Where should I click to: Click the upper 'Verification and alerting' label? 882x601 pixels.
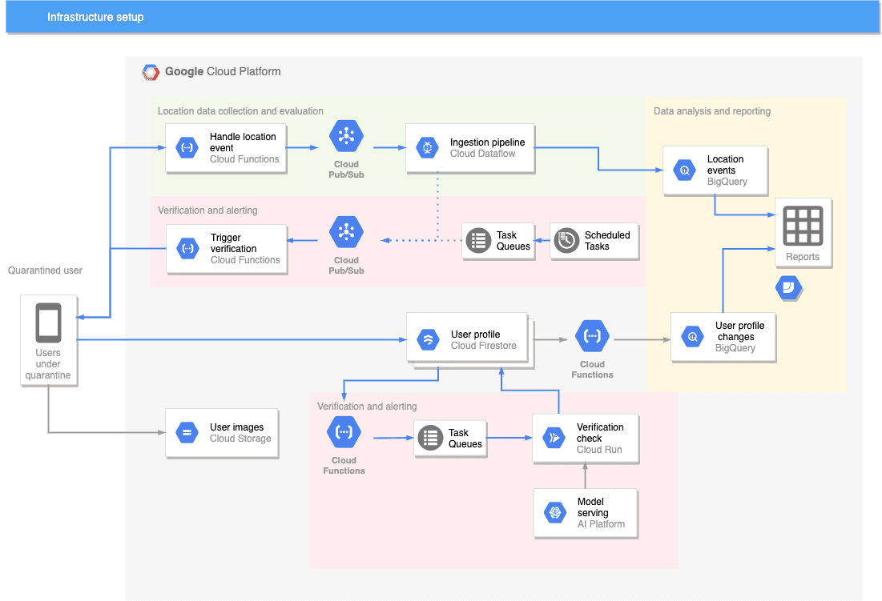tap(207, 210)
